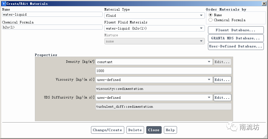Image resolution: width=268 pixels, height=139 pixels.
Task: Open the Density method dropdown
Action: (154, 62)
